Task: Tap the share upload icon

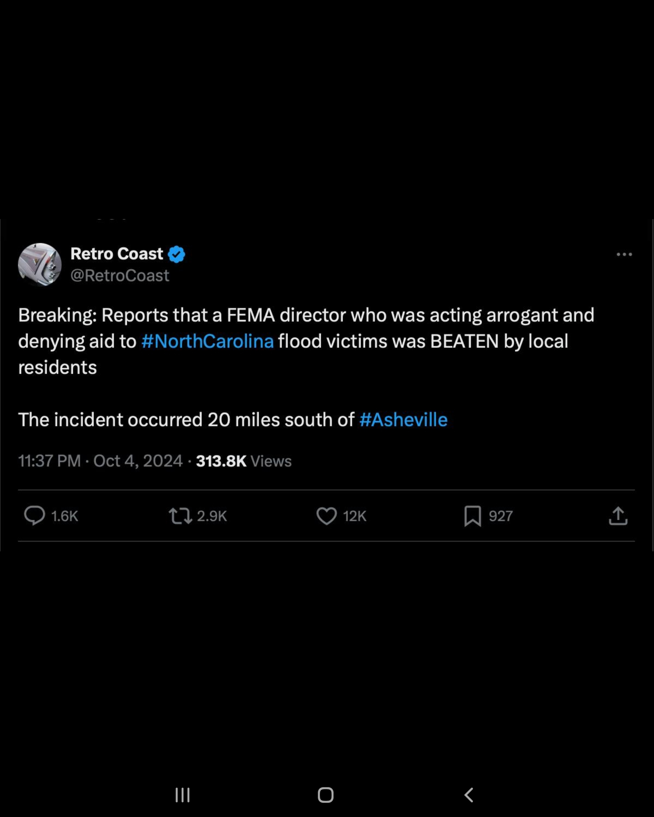Action: [618, 516]
